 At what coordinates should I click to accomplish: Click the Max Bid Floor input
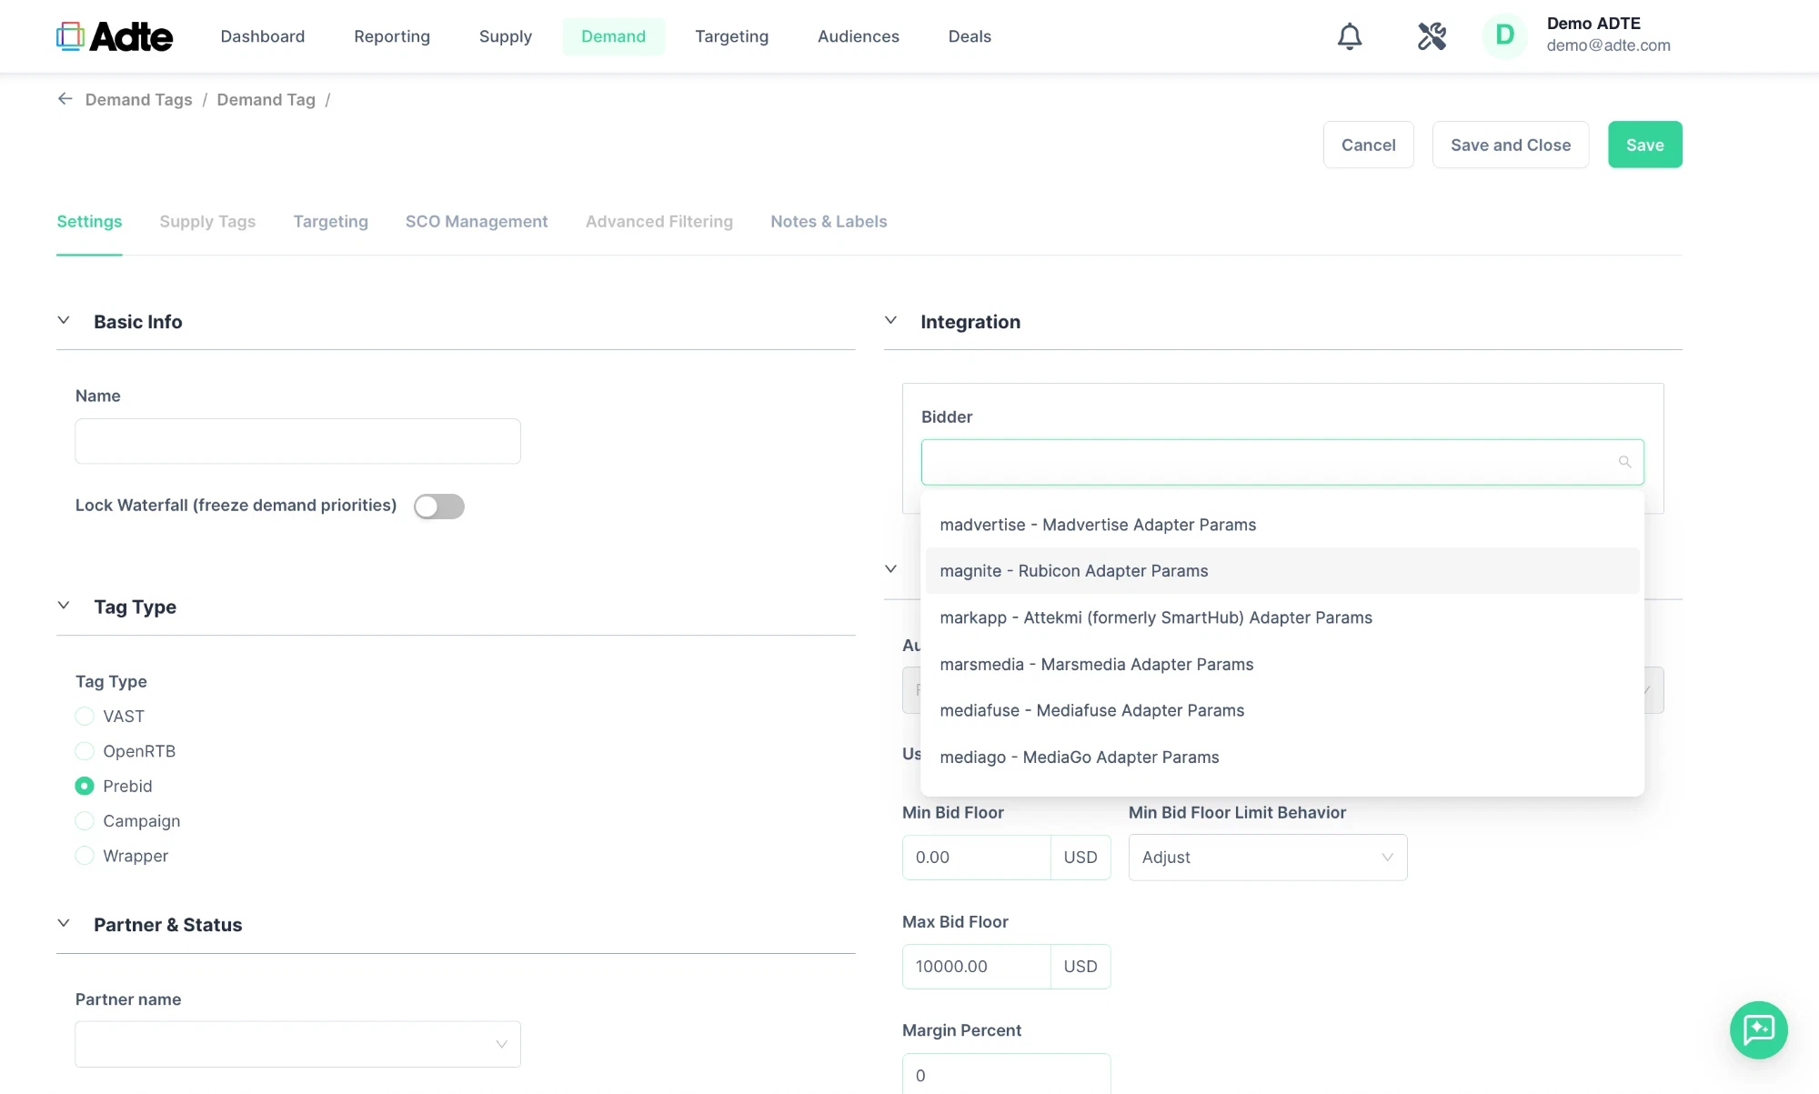pos(976,967)
